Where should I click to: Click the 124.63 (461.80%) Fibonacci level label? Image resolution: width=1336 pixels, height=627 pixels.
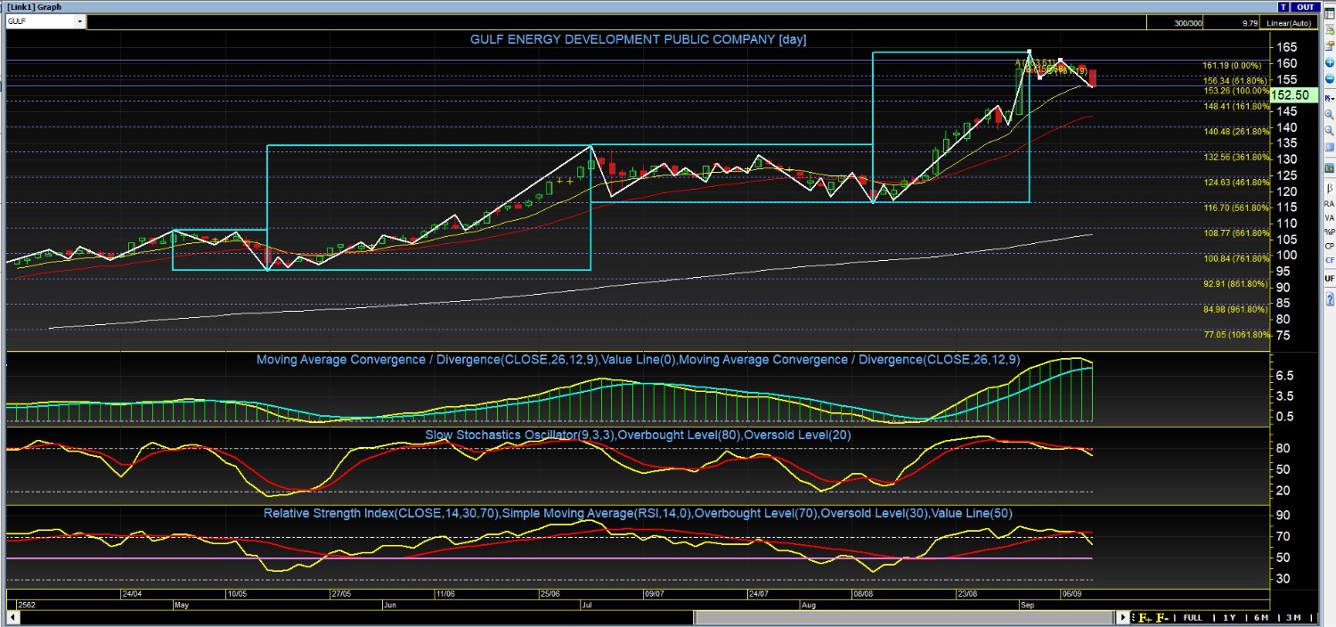[x=1236, y=183]
